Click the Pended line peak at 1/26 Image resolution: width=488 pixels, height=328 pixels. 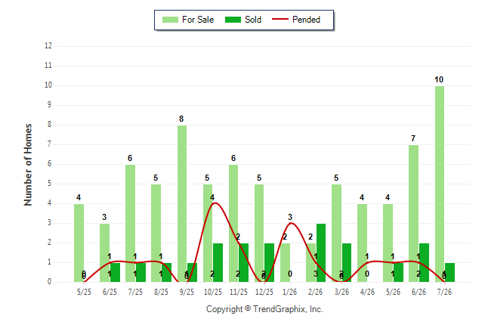click(x=291, y=223)
